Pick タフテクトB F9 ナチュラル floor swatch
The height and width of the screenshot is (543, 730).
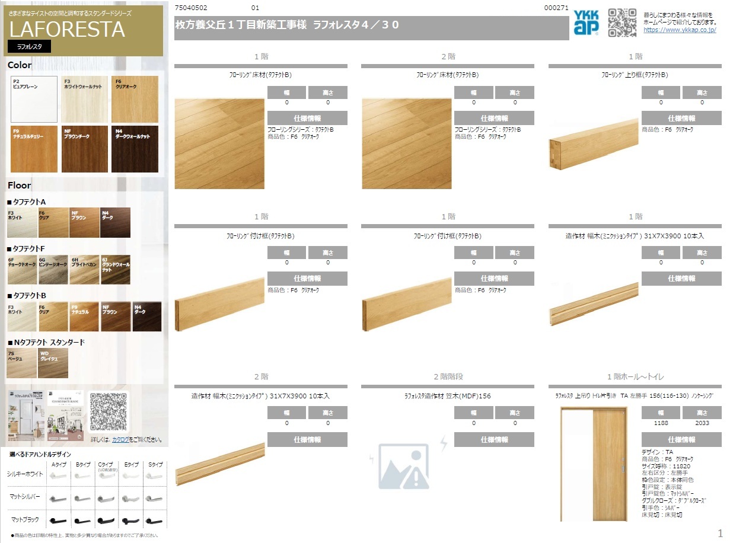(84, 317)
